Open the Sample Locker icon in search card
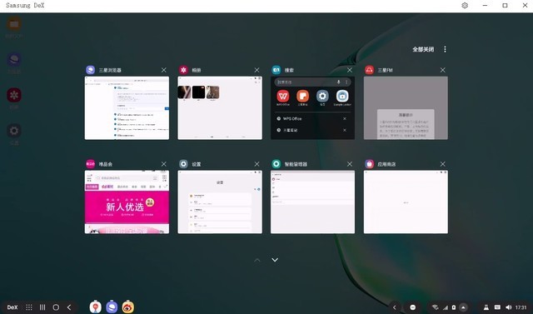The width and height of the screenshot is (533, 314). click(342, 97)
